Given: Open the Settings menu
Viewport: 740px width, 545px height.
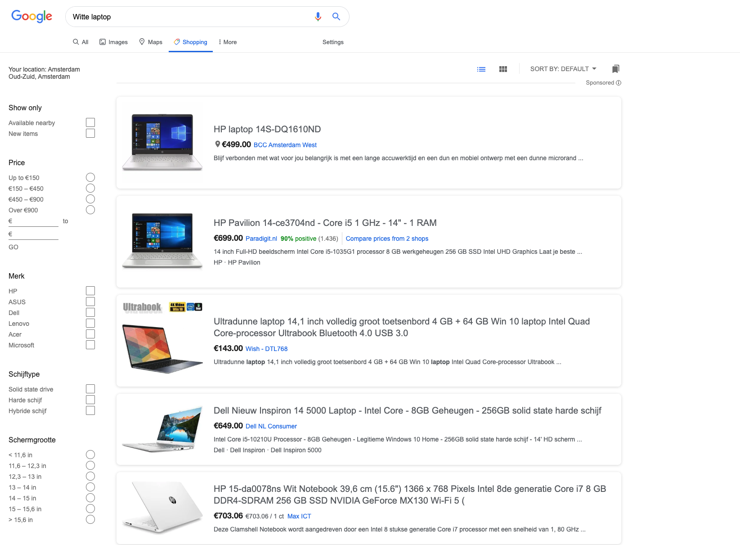Looking at the screenshot, I should (333, 42).
